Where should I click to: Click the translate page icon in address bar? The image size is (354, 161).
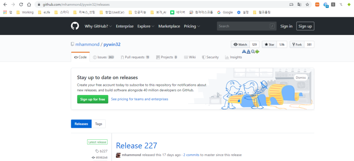click(x=300, y=4)
